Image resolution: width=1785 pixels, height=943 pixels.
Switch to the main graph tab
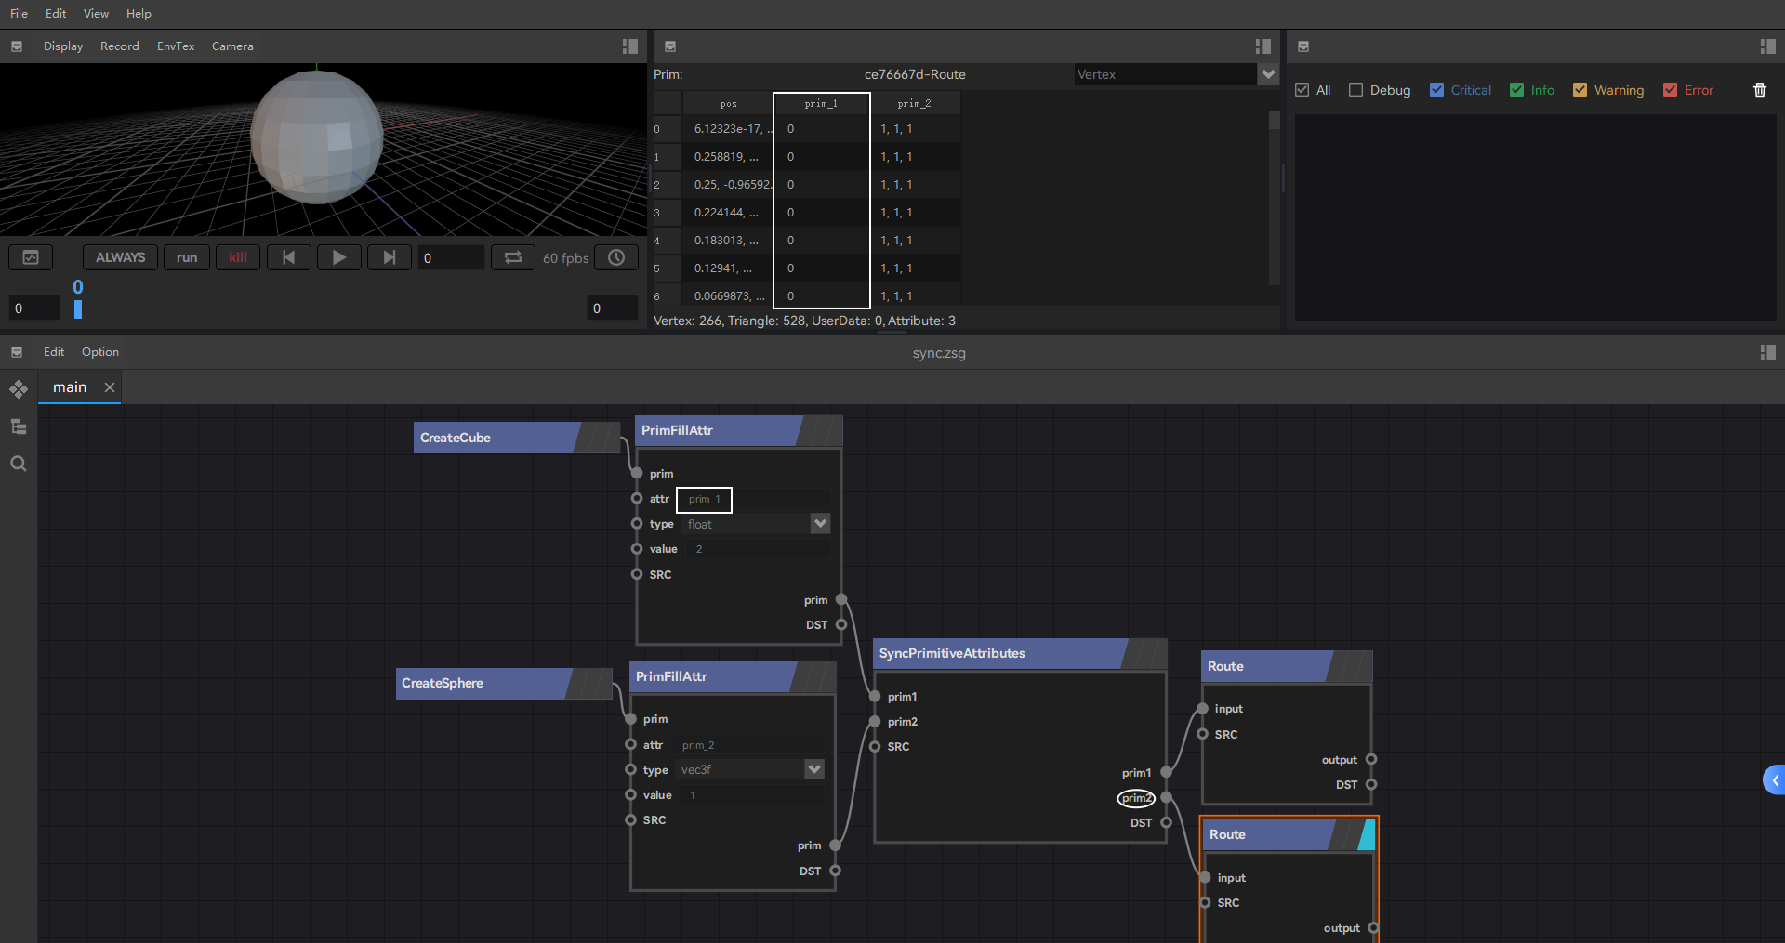[x=70, y=387]
